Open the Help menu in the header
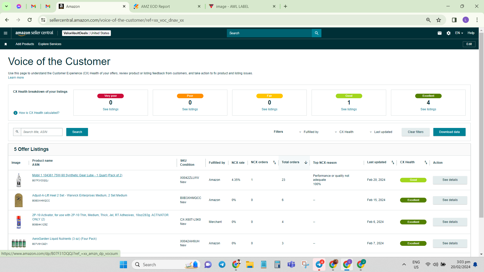 tap(471, 33)
